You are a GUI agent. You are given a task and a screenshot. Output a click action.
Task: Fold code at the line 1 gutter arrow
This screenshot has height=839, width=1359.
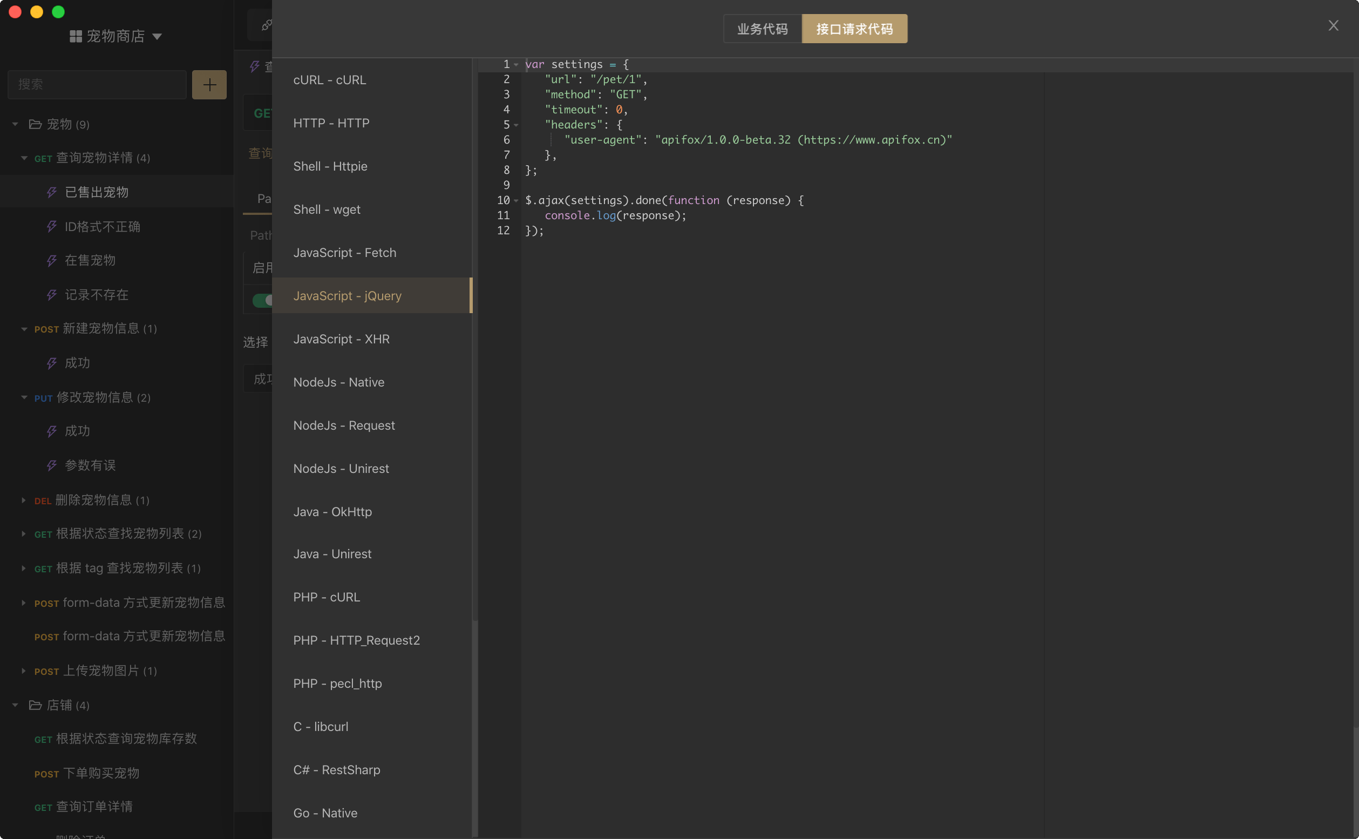(516, 65)
